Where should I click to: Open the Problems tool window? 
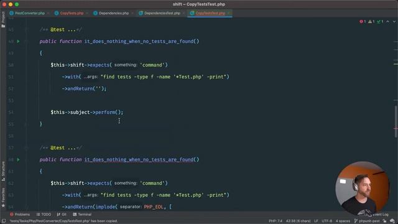click(x=20, y=214)
